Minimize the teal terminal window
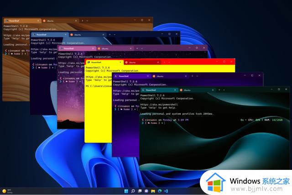Screen dimensions: 292x195 tap(272, 90)
